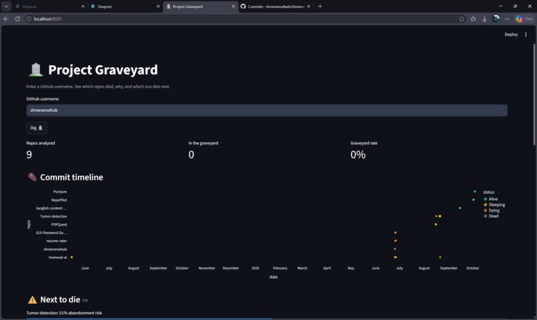This screenshot has width=537, height=320.
Task: Click the tanglish-content green commit dot
Action: point(460,208)
